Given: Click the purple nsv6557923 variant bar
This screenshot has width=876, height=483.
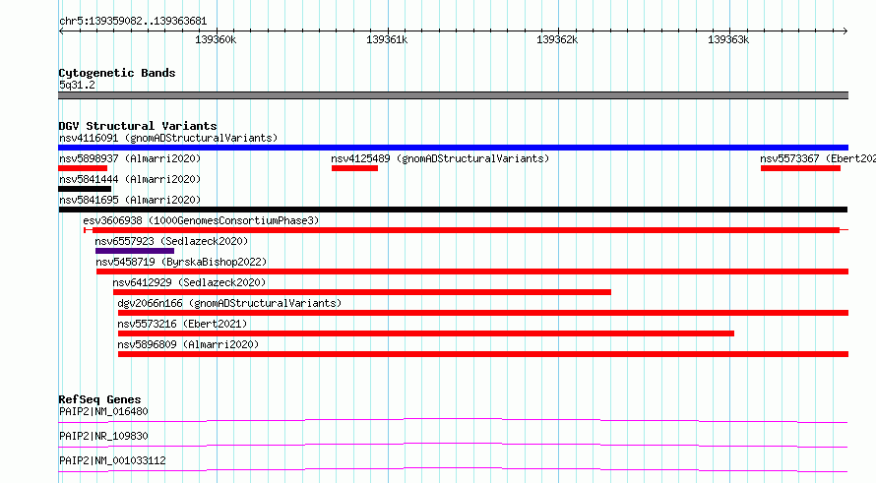Looking at the screenshot, I should (x=135, y=251).
